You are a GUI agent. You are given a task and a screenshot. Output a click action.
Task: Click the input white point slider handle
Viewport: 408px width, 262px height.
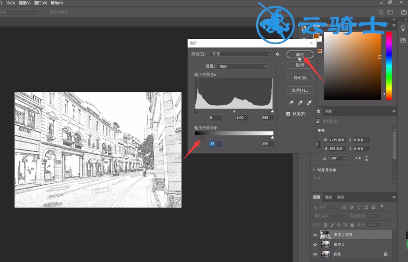272,111
